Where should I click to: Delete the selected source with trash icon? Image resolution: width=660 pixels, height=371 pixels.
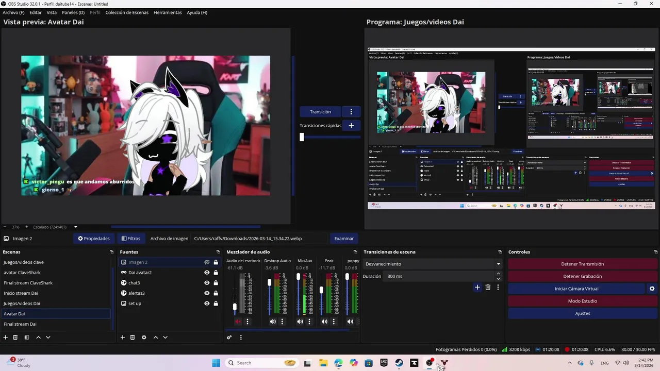click(133, 338)
